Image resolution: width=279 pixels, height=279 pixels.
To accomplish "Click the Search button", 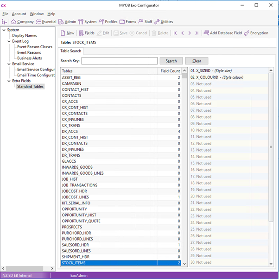I will coord(171,61).
